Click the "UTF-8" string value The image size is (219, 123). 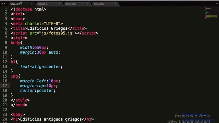pyautogui.click(x=52, y=24)
